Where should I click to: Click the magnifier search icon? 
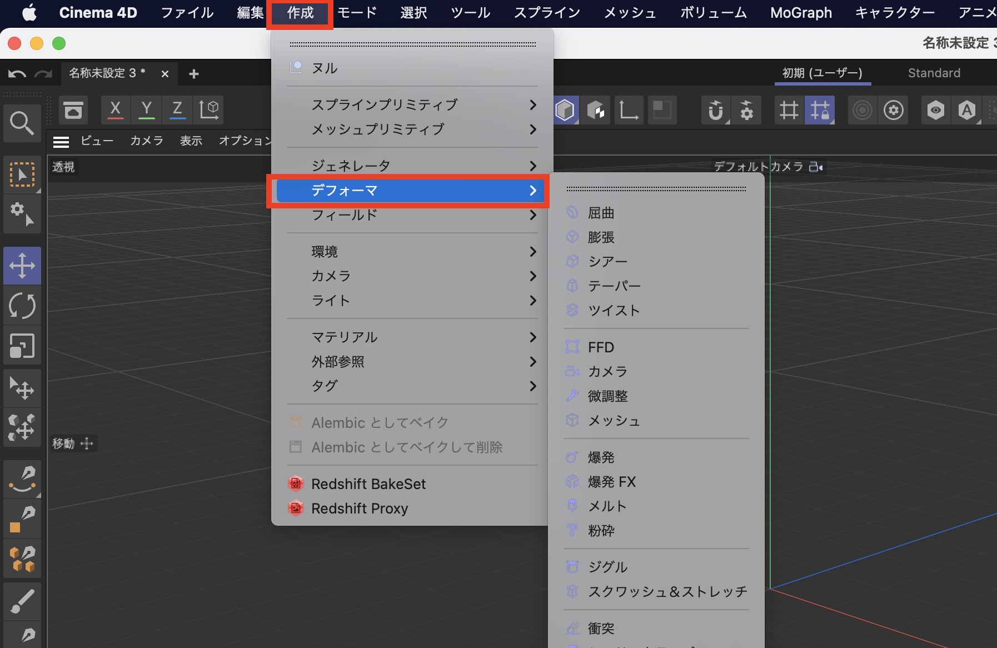click(x=22, y=123)
